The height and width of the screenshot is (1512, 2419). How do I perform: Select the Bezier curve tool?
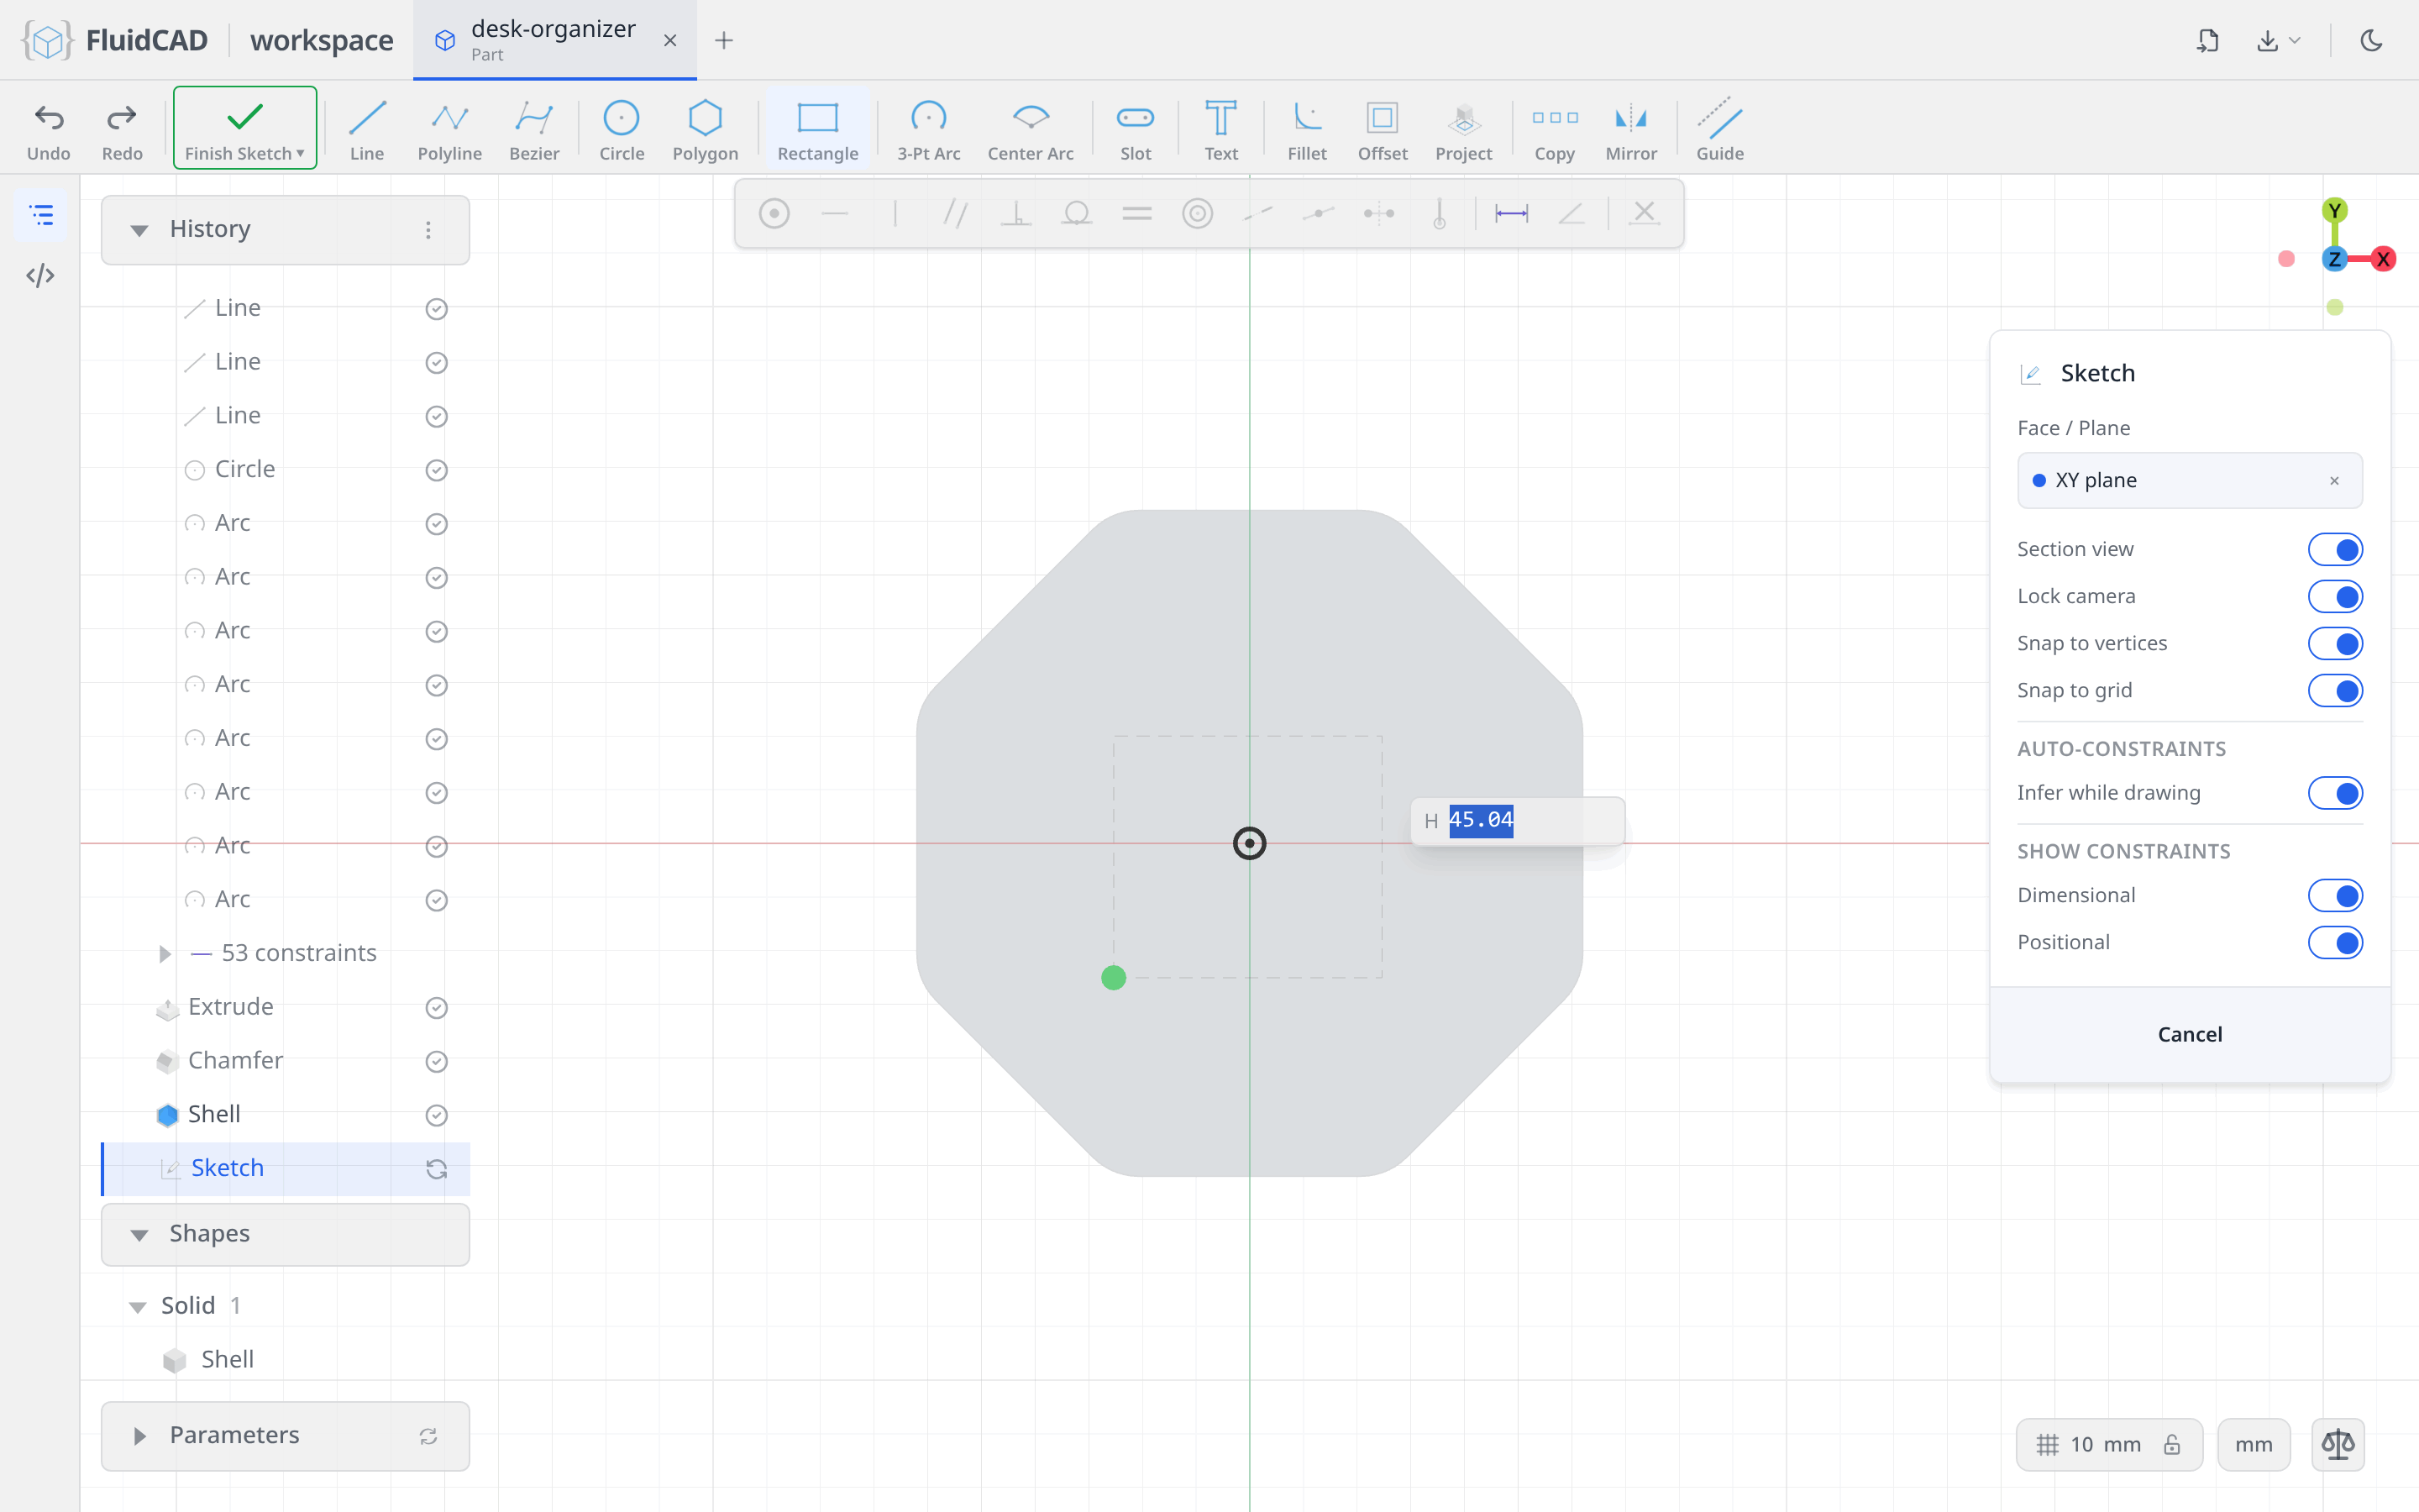pos(534,130)
